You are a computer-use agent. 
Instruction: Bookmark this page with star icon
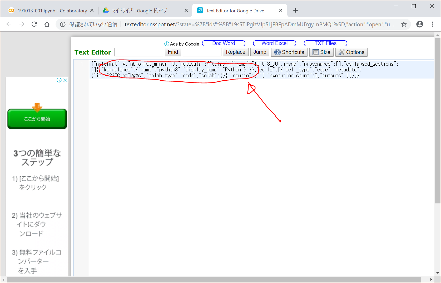404,25
